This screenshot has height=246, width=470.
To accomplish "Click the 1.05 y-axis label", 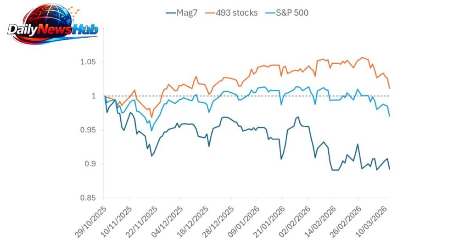I will pyautogui.click(x=88, y=62).
